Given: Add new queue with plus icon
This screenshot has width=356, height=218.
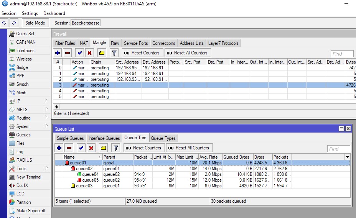Looking at the screenshot, I should [59, 148].
